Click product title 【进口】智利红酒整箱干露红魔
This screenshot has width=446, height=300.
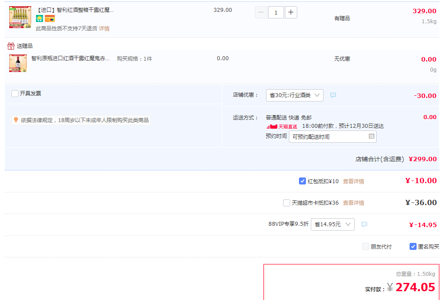point(75,10)
